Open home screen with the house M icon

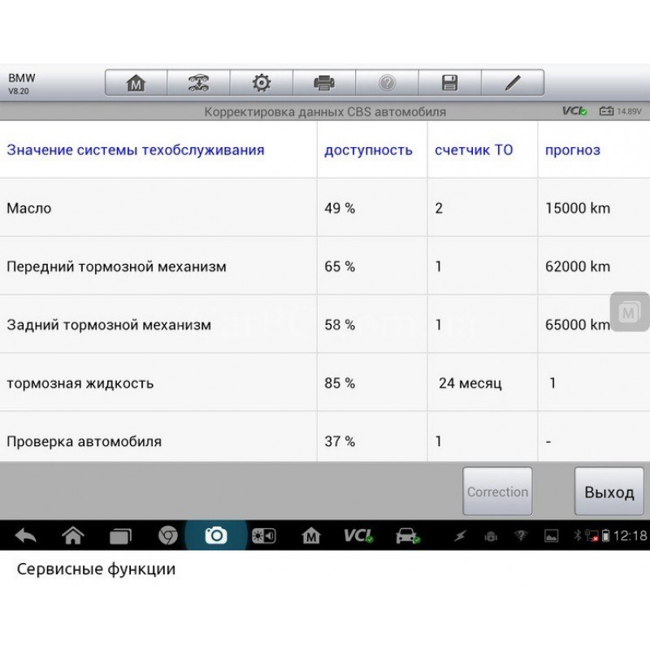(136, 83)
